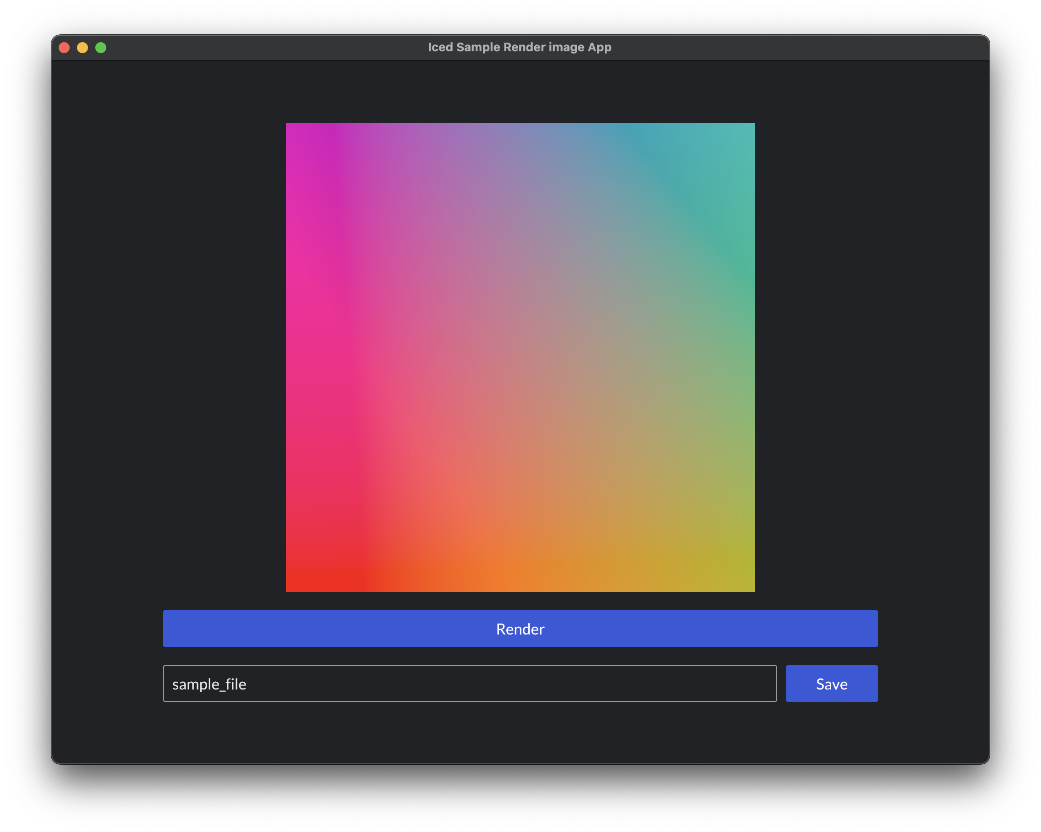This screenshot has height=832, width=1041.
Task: Click the blue Render button
Action: (x=520, y=628)
